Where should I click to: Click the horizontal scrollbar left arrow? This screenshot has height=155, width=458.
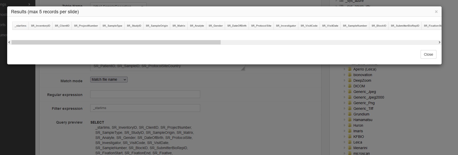[9, 42]
